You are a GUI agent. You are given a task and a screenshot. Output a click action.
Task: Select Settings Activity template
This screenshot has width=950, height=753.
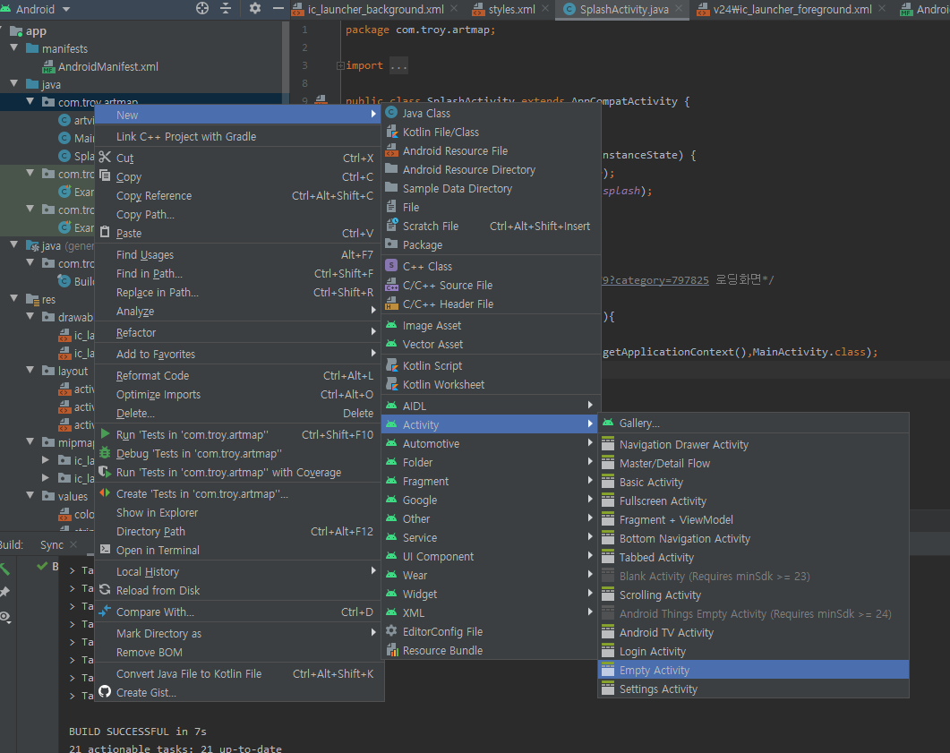753,689
